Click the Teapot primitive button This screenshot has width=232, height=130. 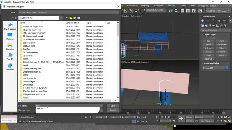point(208,55)
